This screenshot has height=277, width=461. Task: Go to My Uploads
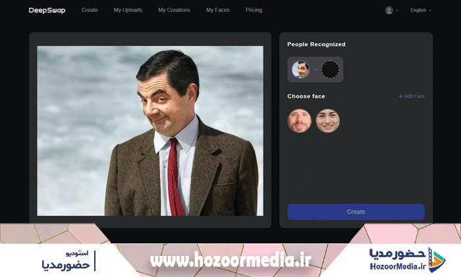click(128, 10)
